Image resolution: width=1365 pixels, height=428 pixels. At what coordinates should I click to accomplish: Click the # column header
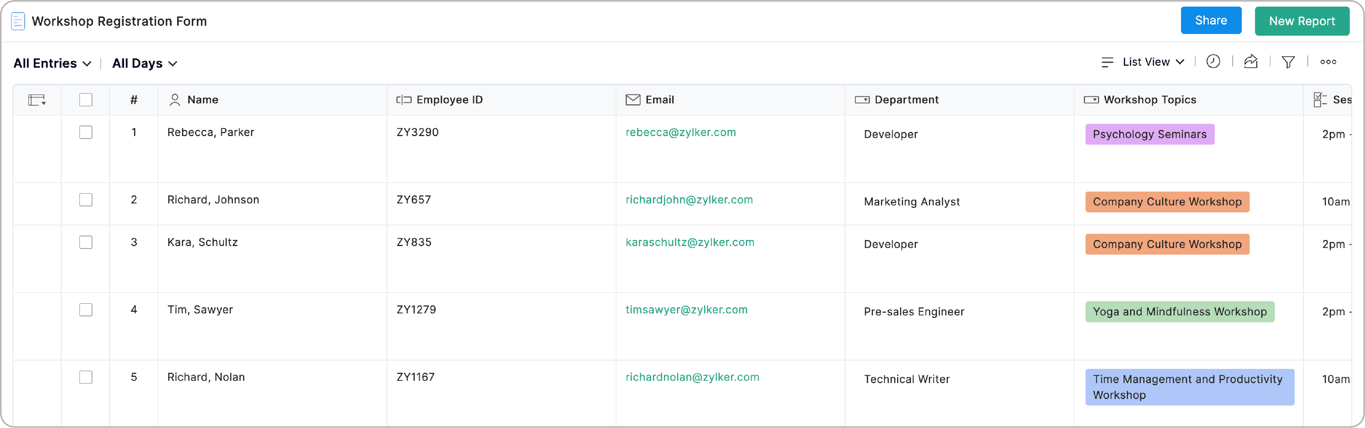point(133,100)
